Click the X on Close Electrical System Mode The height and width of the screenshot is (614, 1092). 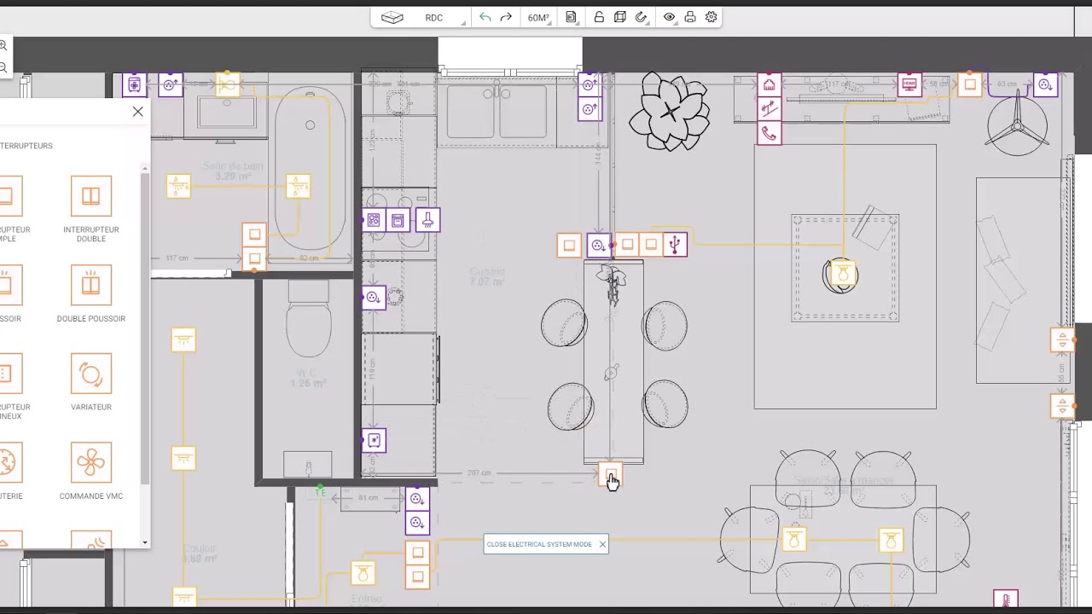602,544
